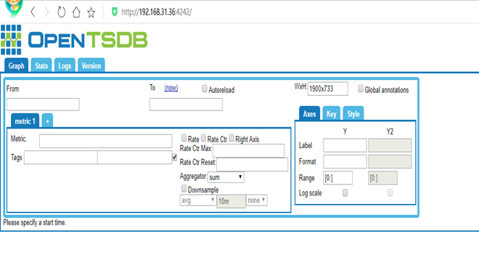Add a new metric with plus tab
Viewport: 479px width, 263px height.
[x=47, y=121]
